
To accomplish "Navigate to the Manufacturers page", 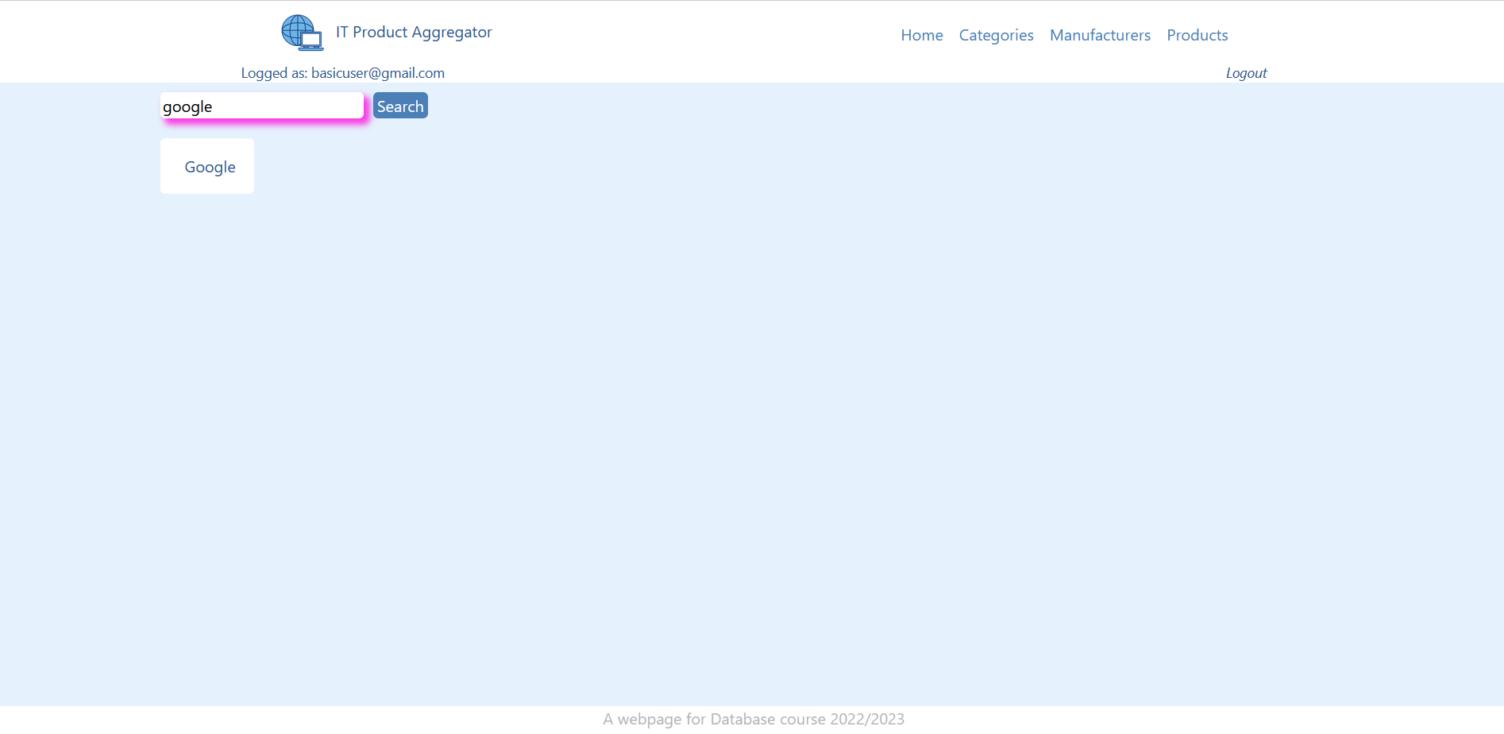I will pos(1100,35).
